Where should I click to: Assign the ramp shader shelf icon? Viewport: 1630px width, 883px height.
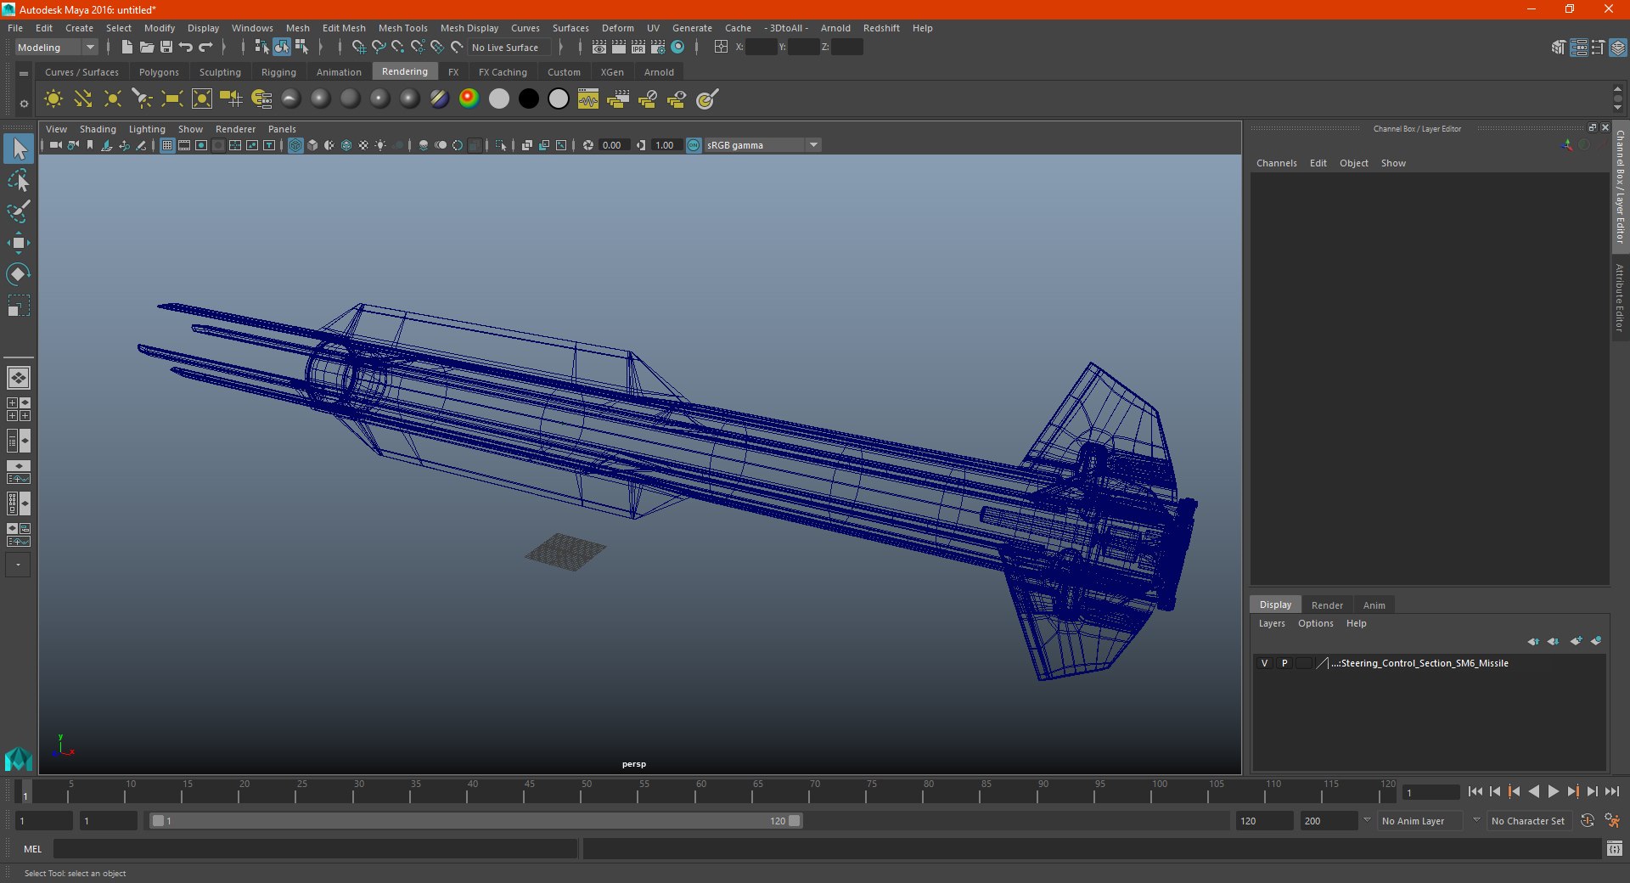tap(469, 98)
